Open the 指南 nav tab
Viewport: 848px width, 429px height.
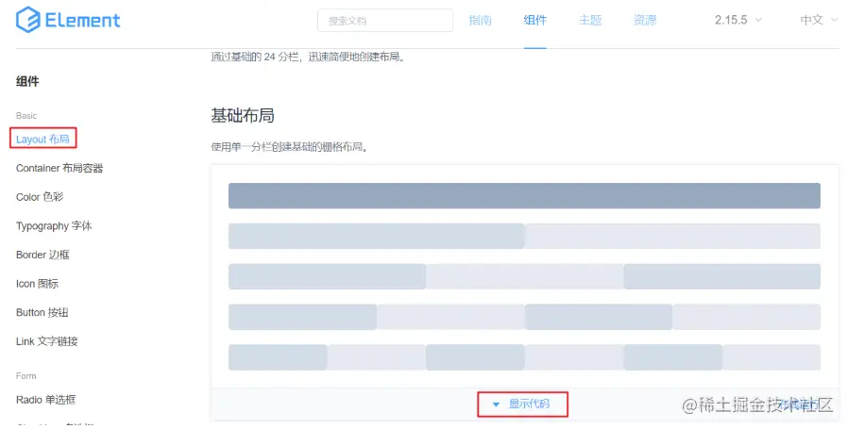click(481, 20)
